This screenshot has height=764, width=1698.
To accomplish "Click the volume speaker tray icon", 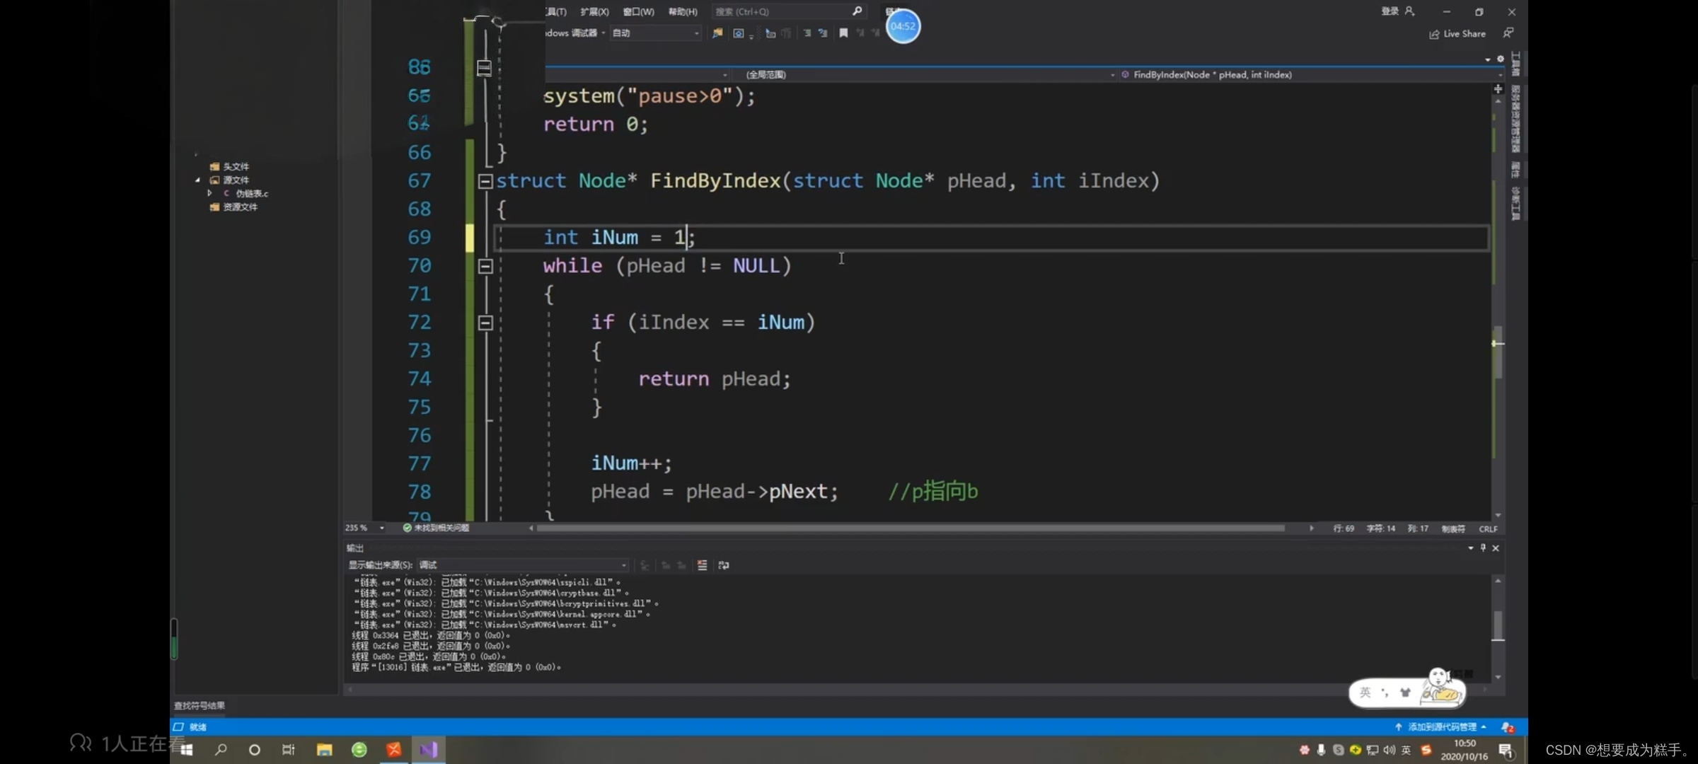I will click(x=1390, y=750).
